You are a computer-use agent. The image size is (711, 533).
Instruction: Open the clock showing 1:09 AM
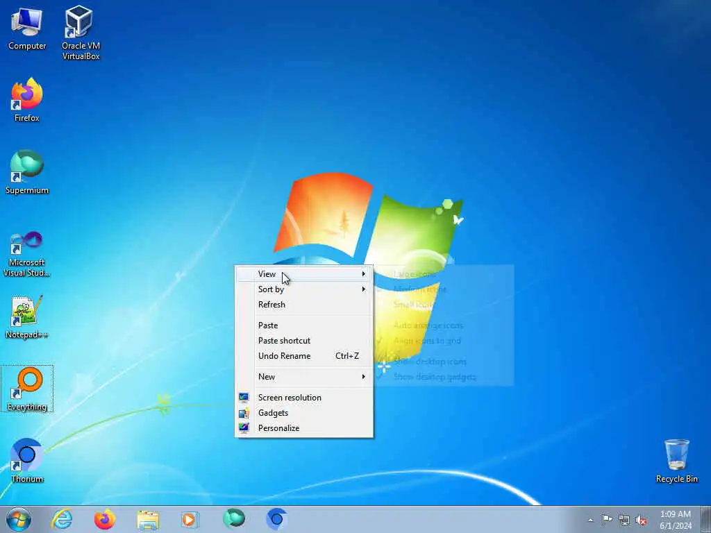click(676, 520)
